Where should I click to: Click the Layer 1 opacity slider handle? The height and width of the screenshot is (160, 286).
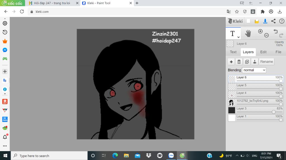pos(281,120)
